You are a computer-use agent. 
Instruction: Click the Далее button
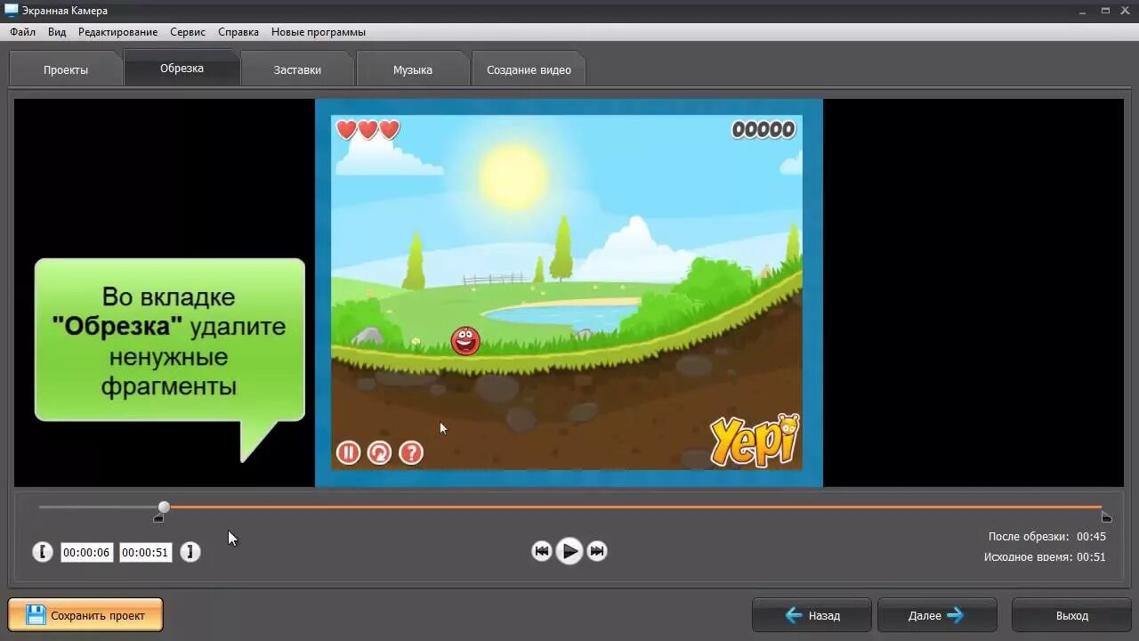(x=937, y=615)
